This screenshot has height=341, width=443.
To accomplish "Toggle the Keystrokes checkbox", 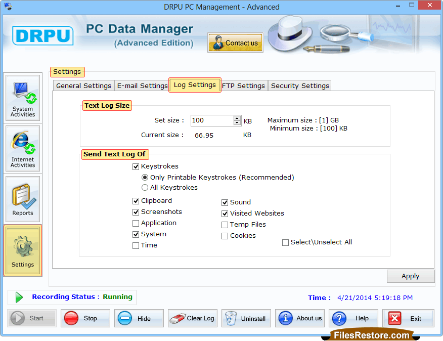I will pyautogui.click(x=136, y=166).
